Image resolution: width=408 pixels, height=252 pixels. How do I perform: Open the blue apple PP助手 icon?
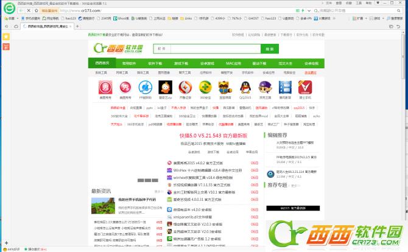pyautogui.click(x=145, y=88)
